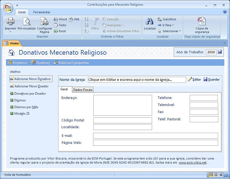Viewport: 230px width, 179px height.
Task: Open the help question mark icon
Action: [x=225, y=12]
